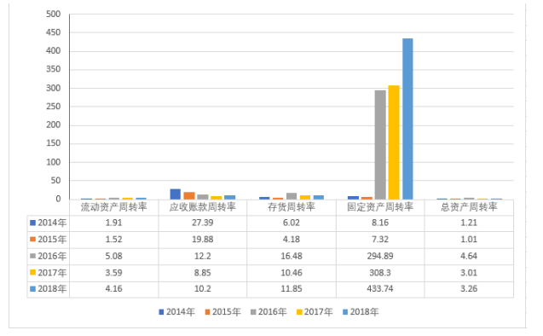Click the 流动资产周转率 category label

[x=114, y=207]
